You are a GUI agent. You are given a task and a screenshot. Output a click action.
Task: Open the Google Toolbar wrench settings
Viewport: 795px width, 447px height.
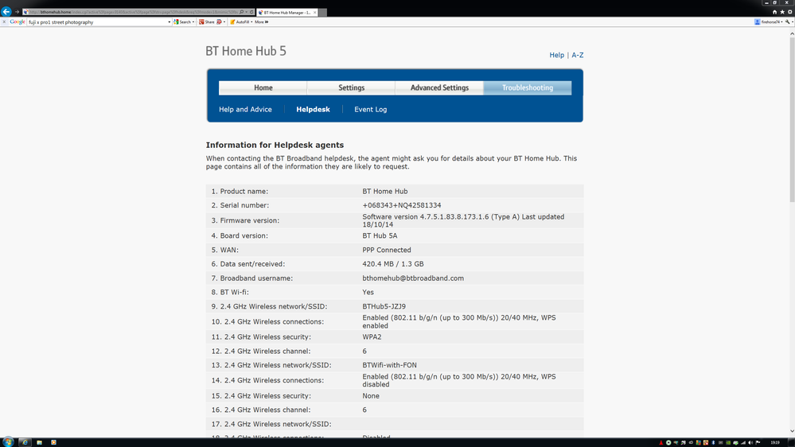pyautogui.click(x=788, y=21)
